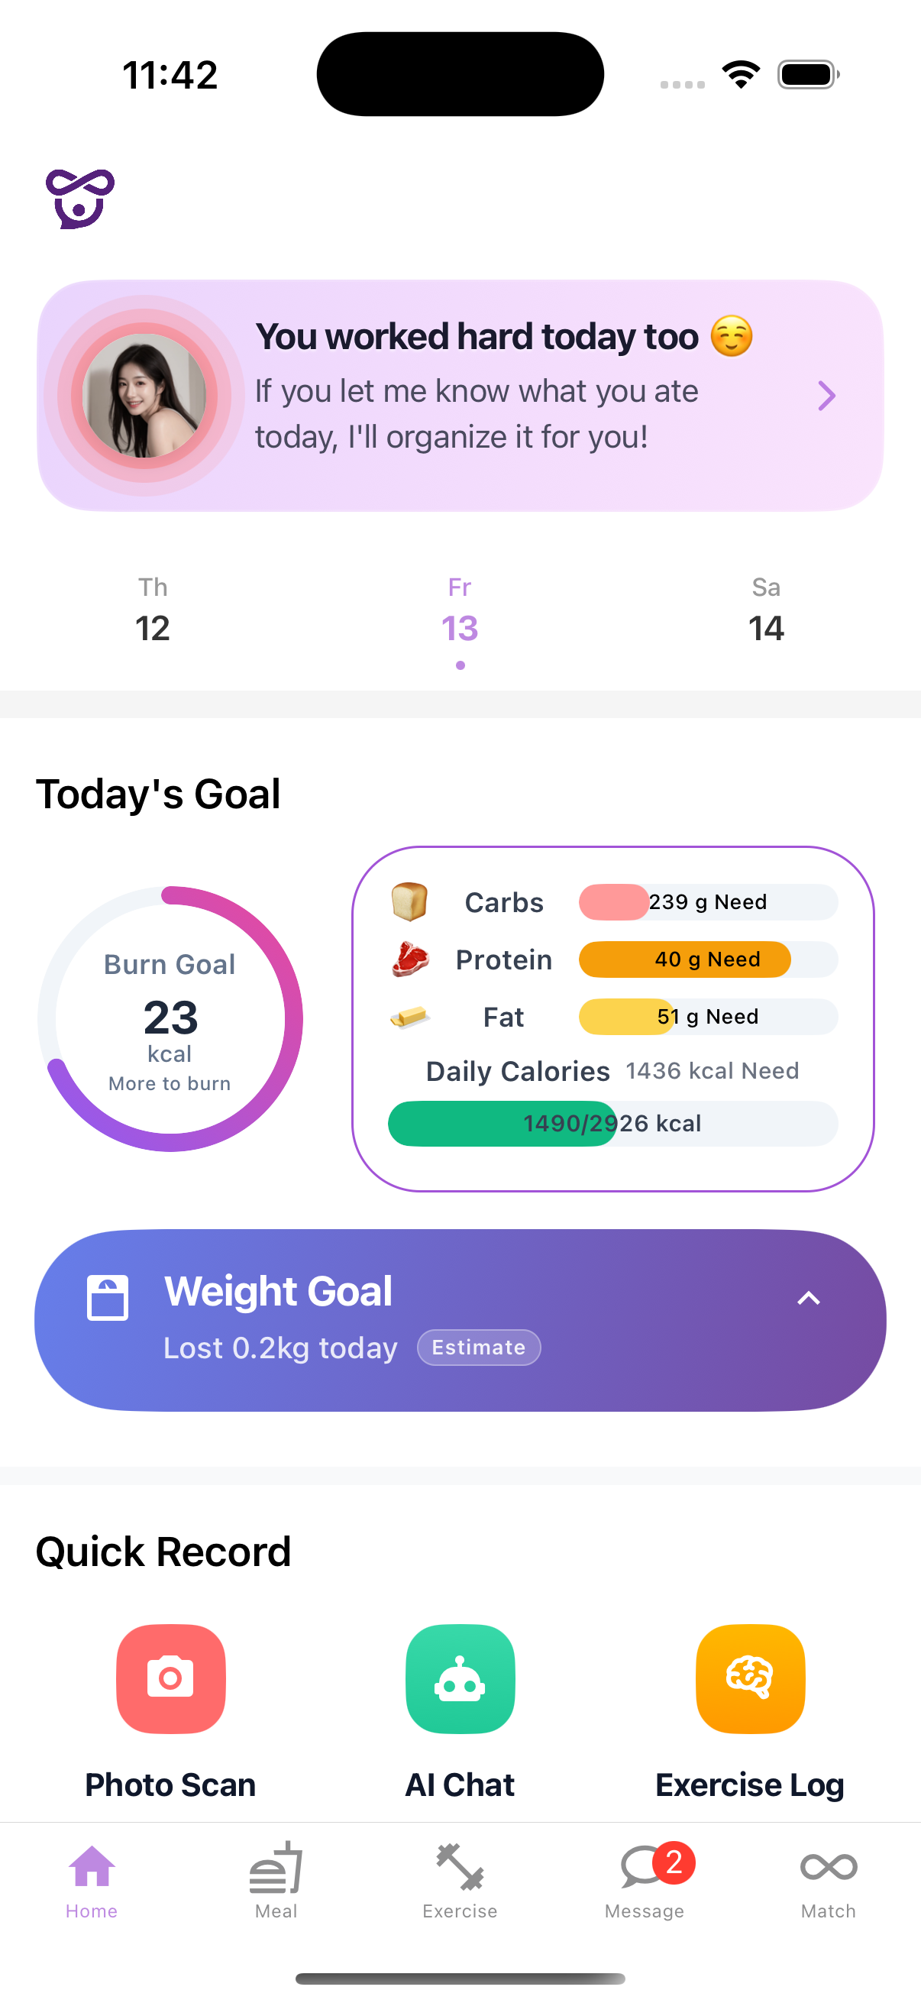Tap the Daily Calories progress bar
Image resolution: width=921 pixels, height=2003 pixels.
pyautogui.click(x=612, y=1123)
